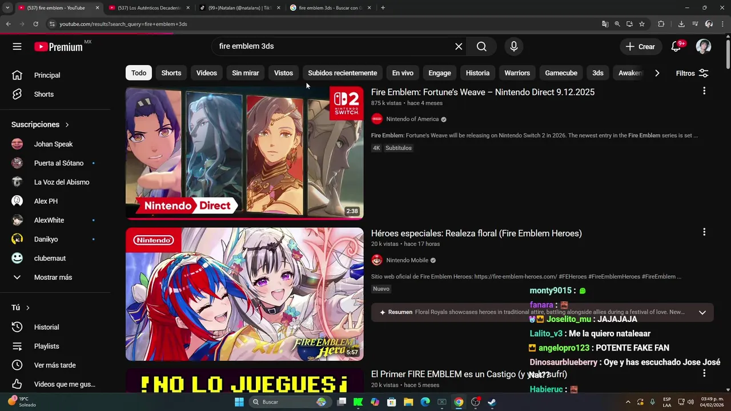
Task: Expand the Suscripciones section arrow
Action: pos(67,124)
